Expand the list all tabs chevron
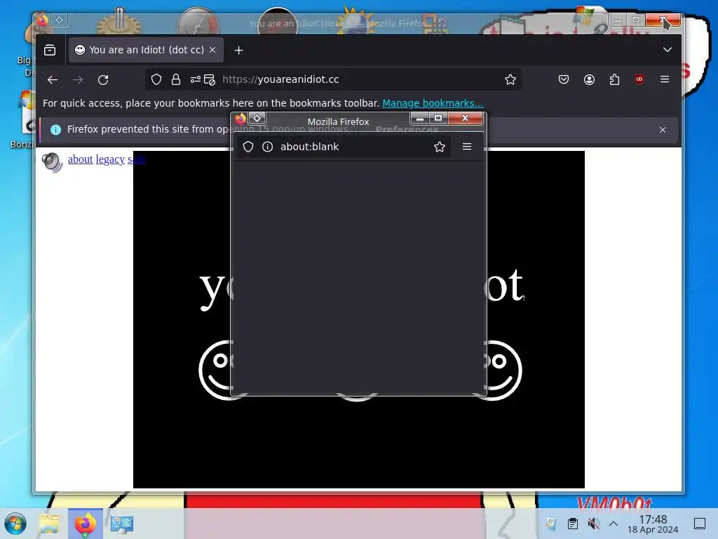The image size is (718, 539). (668, 50)
